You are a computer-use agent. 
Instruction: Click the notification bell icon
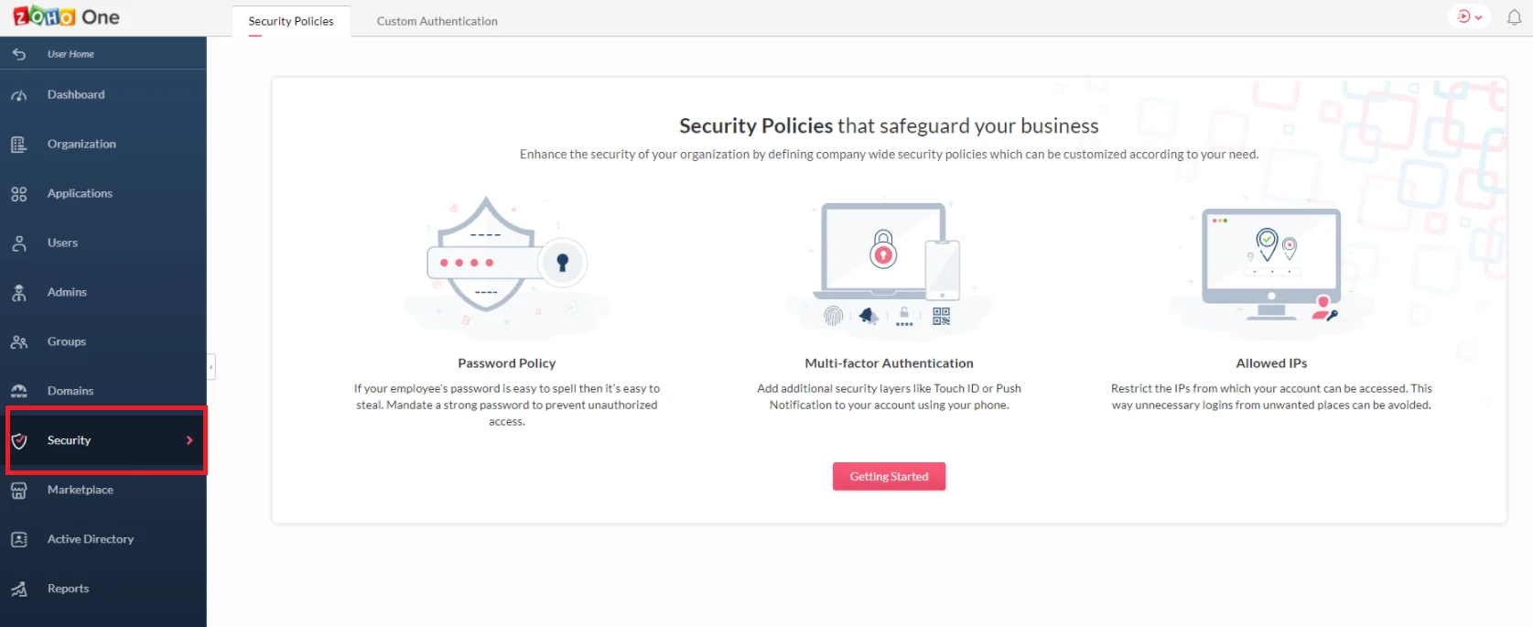tap(1514, 16)
